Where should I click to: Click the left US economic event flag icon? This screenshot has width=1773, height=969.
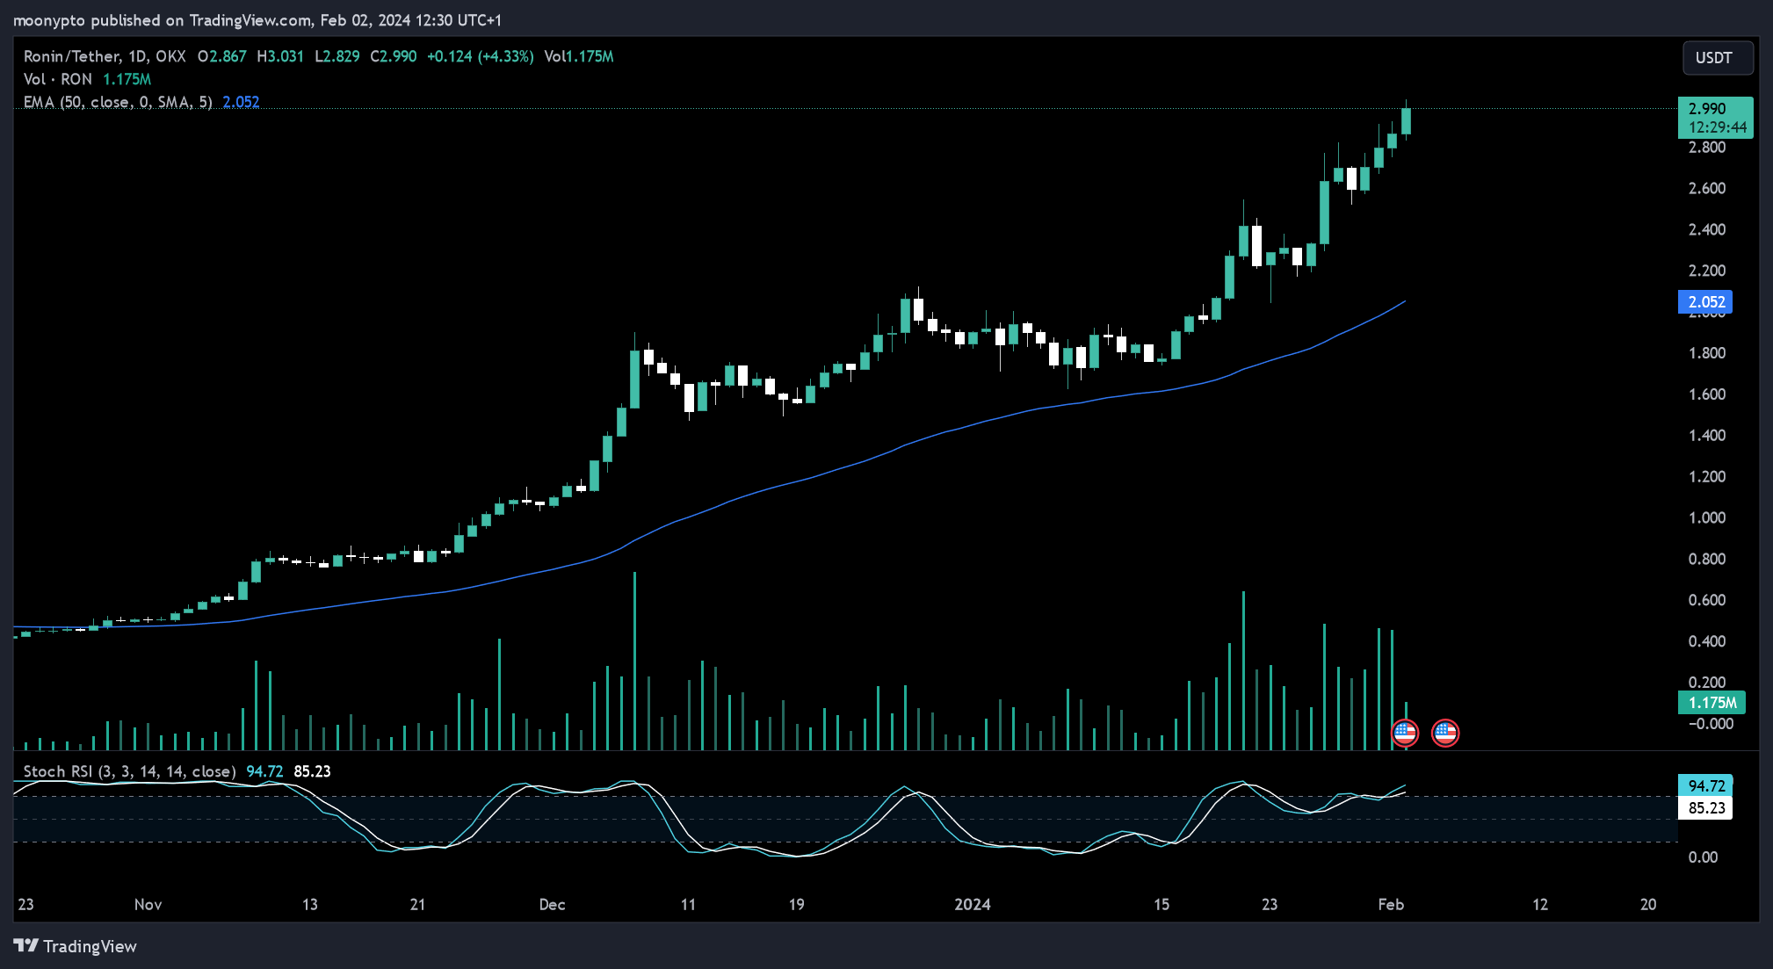(1405, 732)
